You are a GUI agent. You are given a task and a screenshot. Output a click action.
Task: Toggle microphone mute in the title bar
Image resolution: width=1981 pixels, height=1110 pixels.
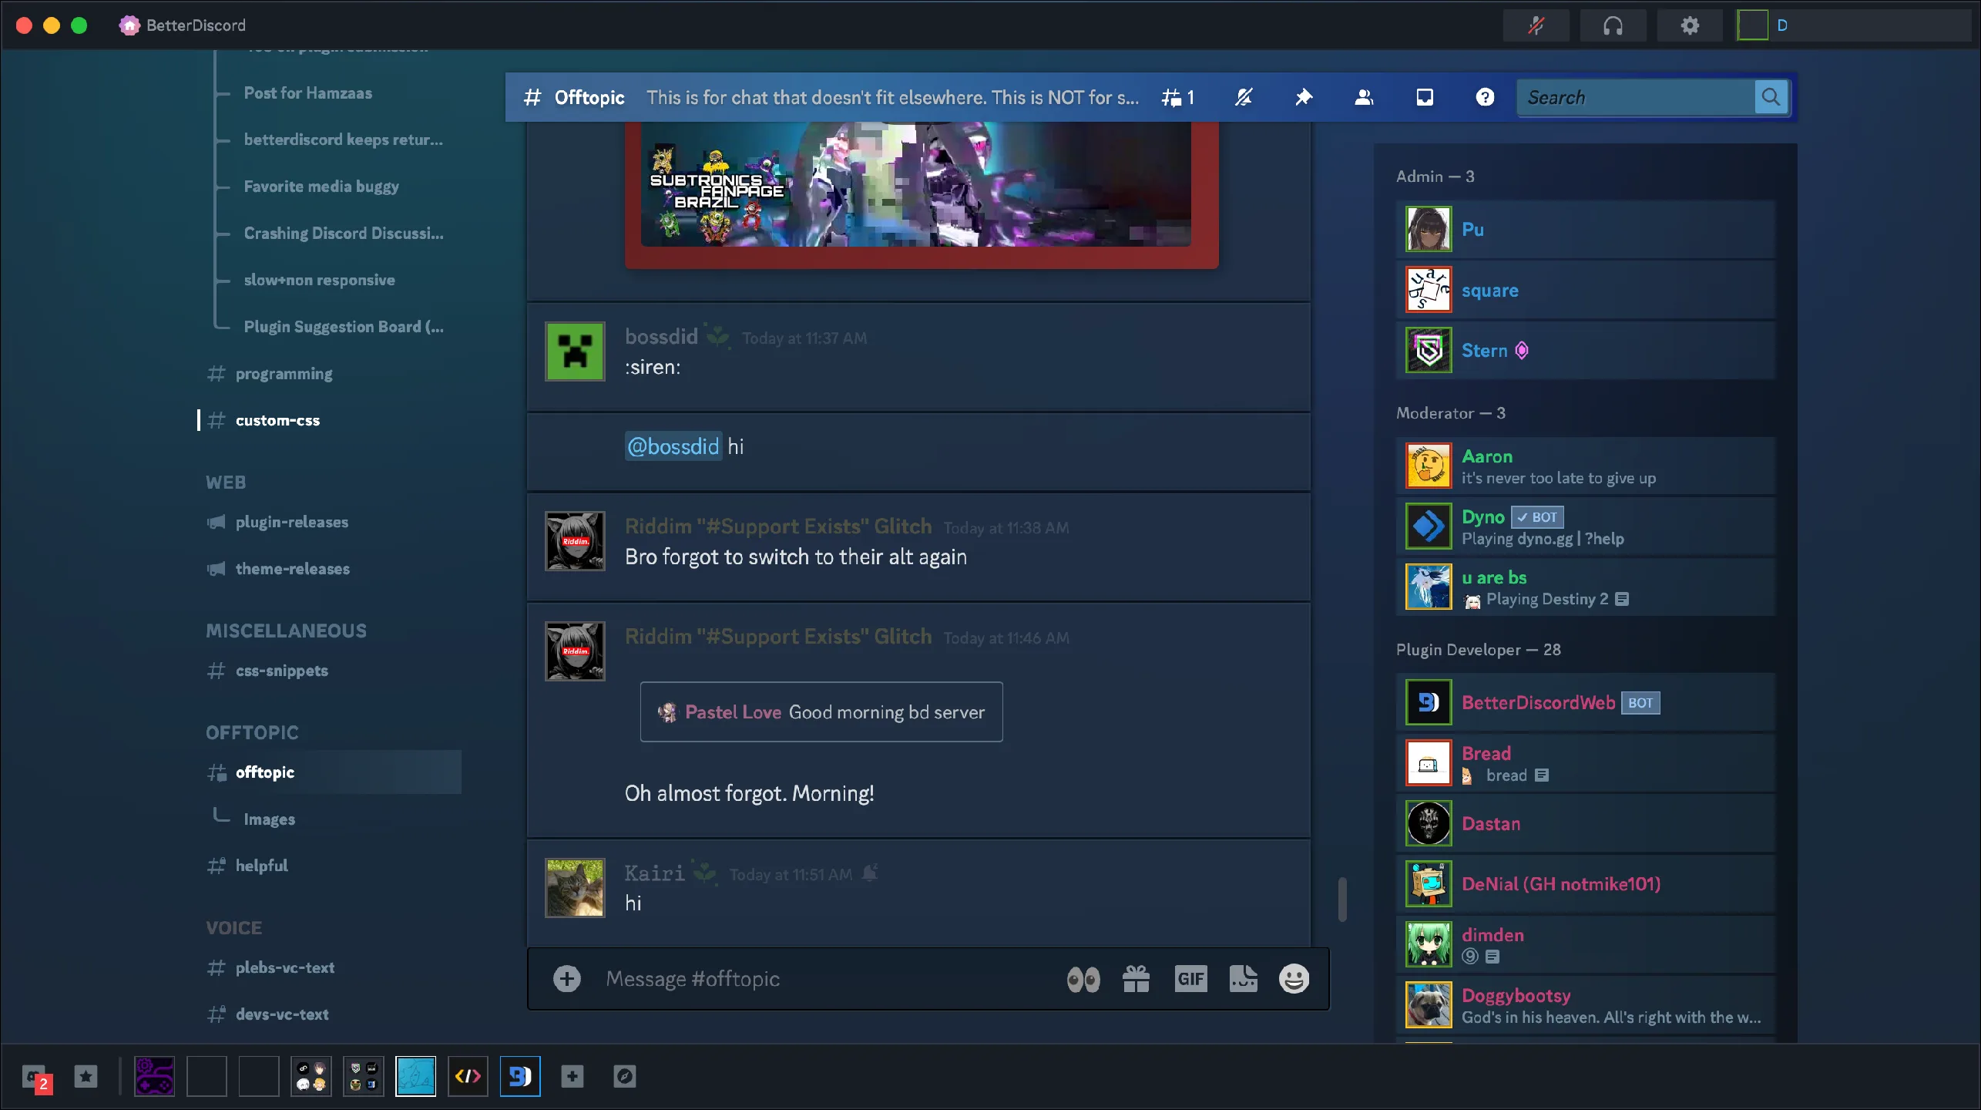click(1536, 25)
